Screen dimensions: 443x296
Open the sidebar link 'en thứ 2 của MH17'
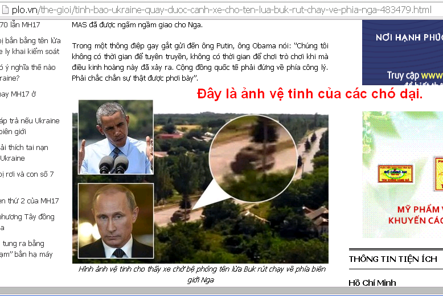[x=30, y=201]
